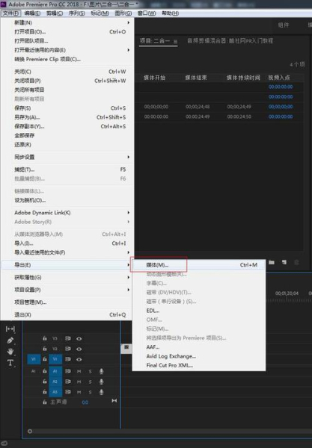Screen dimensions: 312x448
Task: Open the 剪辑(C) menu
Action: point(55,13)
